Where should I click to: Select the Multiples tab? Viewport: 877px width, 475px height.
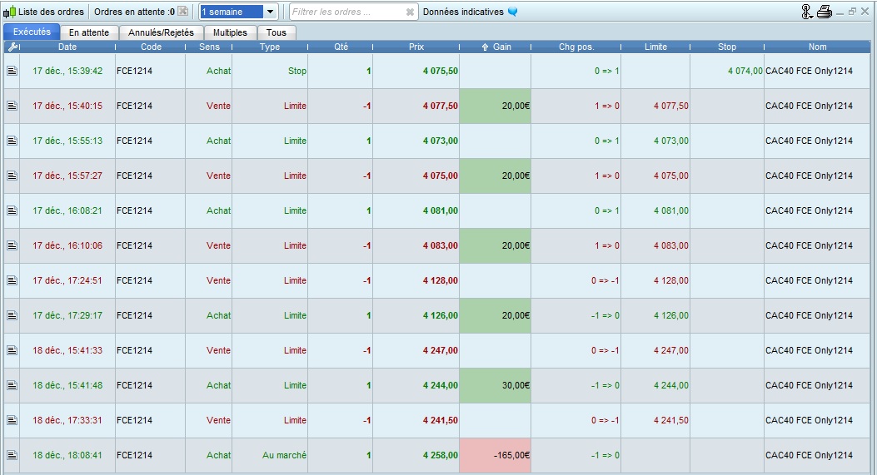point(230,32)
